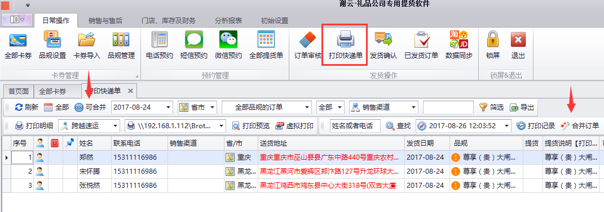
Task: Open the 省市 dropdown
Action: click(x=213, y=107)
